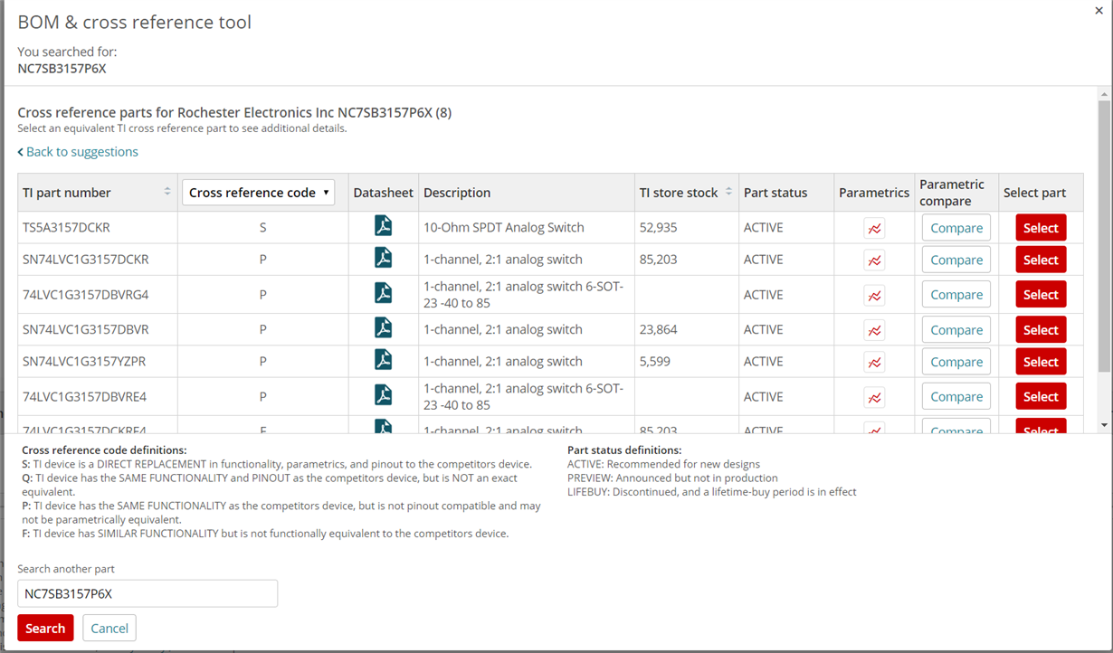Sort by TI part number column

pyautogui.click(x=166, y=192)
